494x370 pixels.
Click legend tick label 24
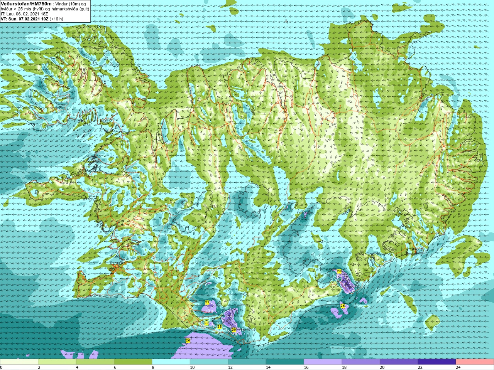(x=458, y=367)
